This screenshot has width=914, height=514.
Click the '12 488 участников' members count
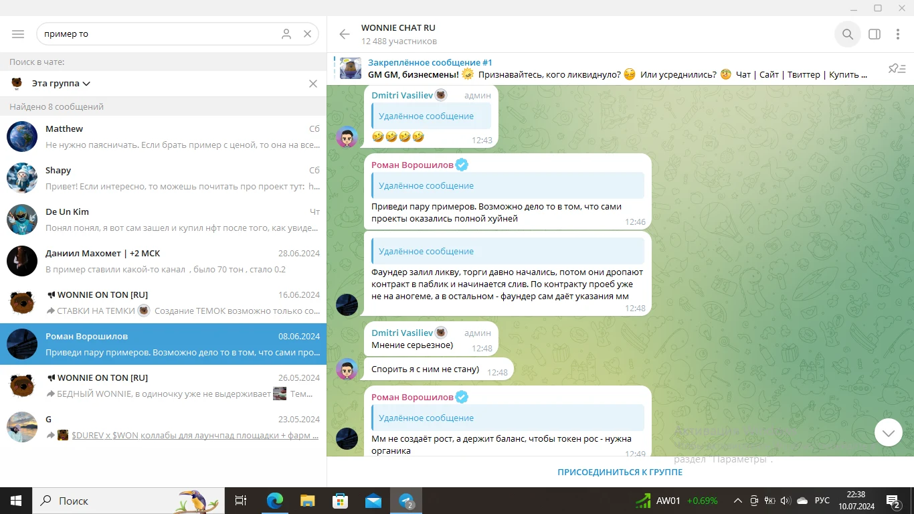pos(399,41)
